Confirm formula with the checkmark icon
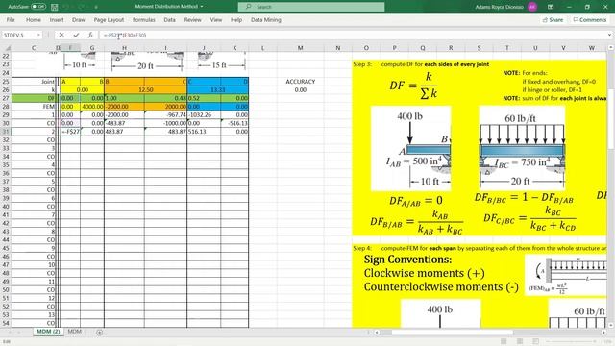The width and height of the screenshot is (615, 346). [x=76, y=35]
